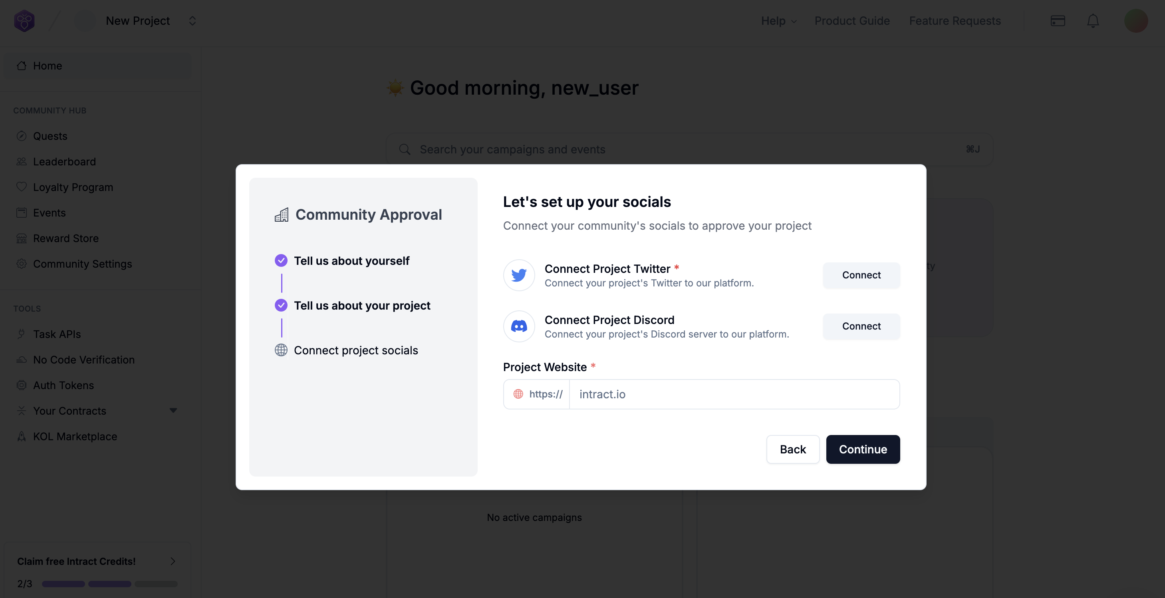Image resolution: width=1165 pixels, height=598 pixels.
Task: Expand the Your Contracts section arrow
Action: click(x=173, y=411)
